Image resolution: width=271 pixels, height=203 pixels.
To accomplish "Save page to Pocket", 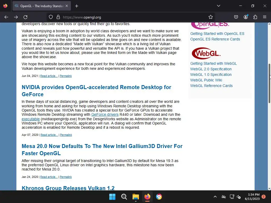I will tap(236, 17).
